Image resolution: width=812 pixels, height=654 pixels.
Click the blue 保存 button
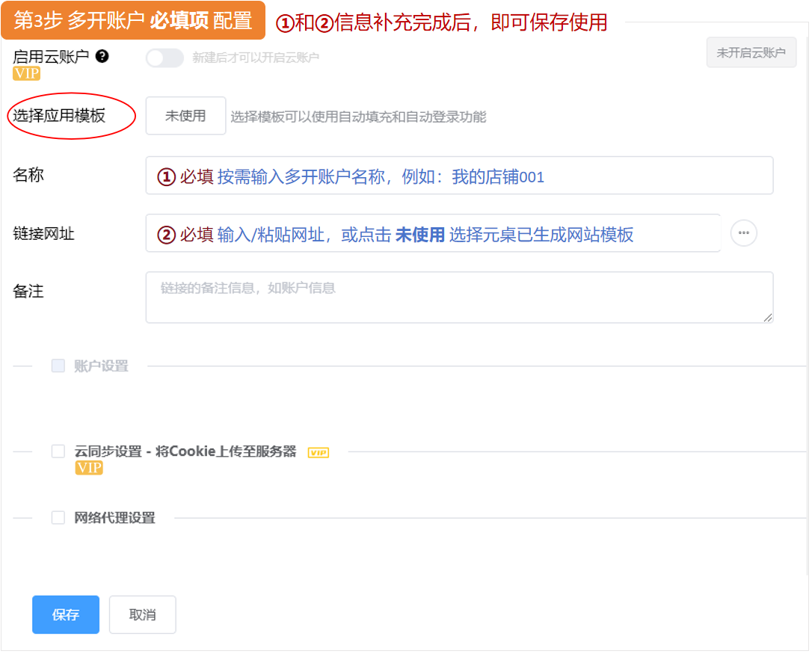pos(66,614)
